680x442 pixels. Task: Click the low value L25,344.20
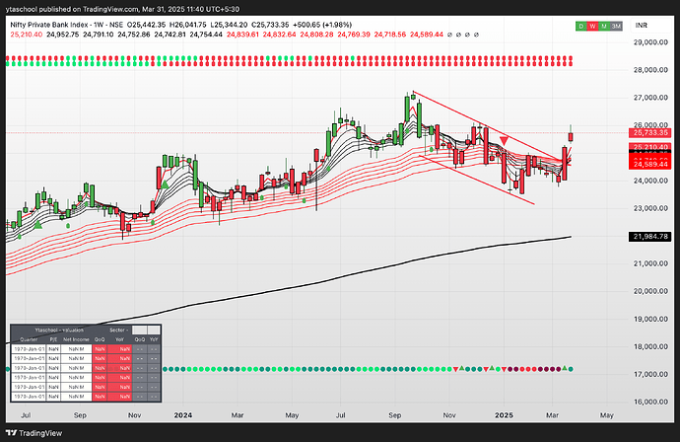(229, 25)
